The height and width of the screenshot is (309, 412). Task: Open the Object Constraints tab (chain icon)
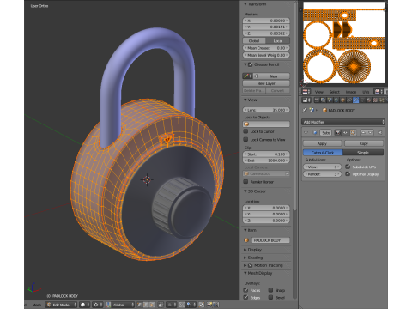click(349, 100)
